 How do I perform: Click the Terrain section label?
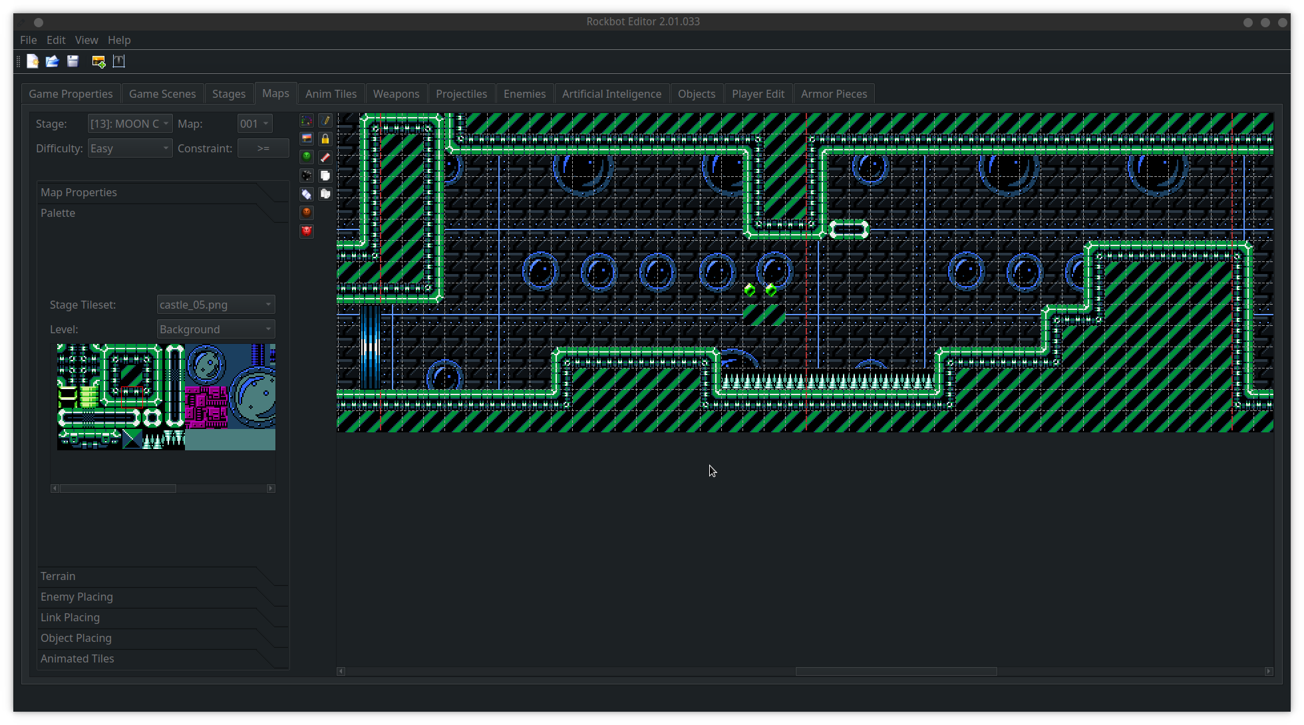pyautogui.click(x=59, y=576)
